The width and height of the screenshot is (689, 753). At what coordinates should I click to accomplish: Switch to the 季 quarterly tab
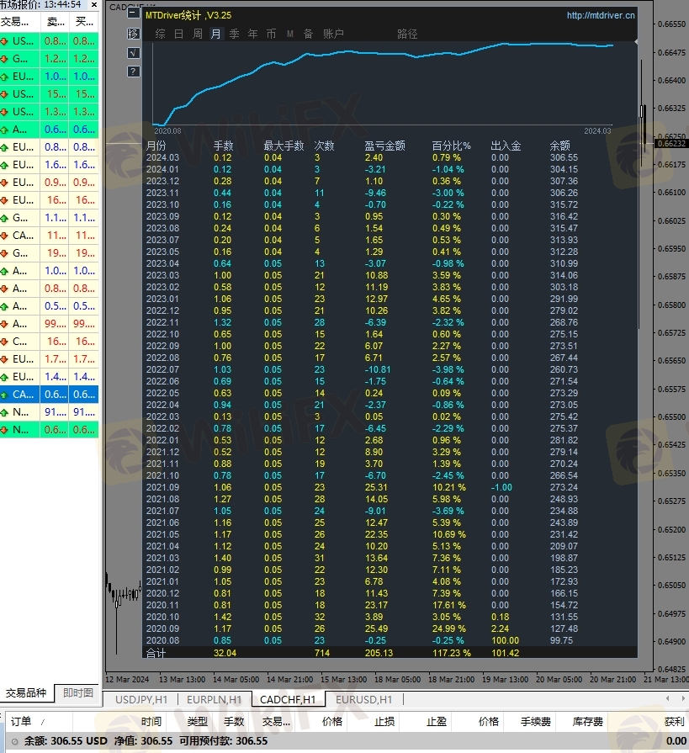coord(235,34)
